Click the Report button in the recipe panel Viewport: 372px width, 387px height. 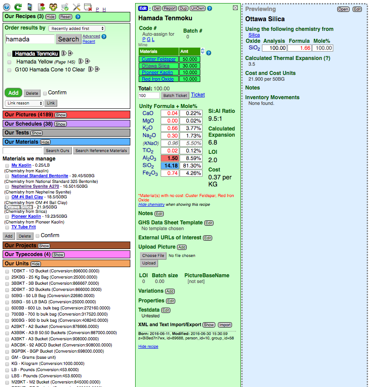pos(170,8)
